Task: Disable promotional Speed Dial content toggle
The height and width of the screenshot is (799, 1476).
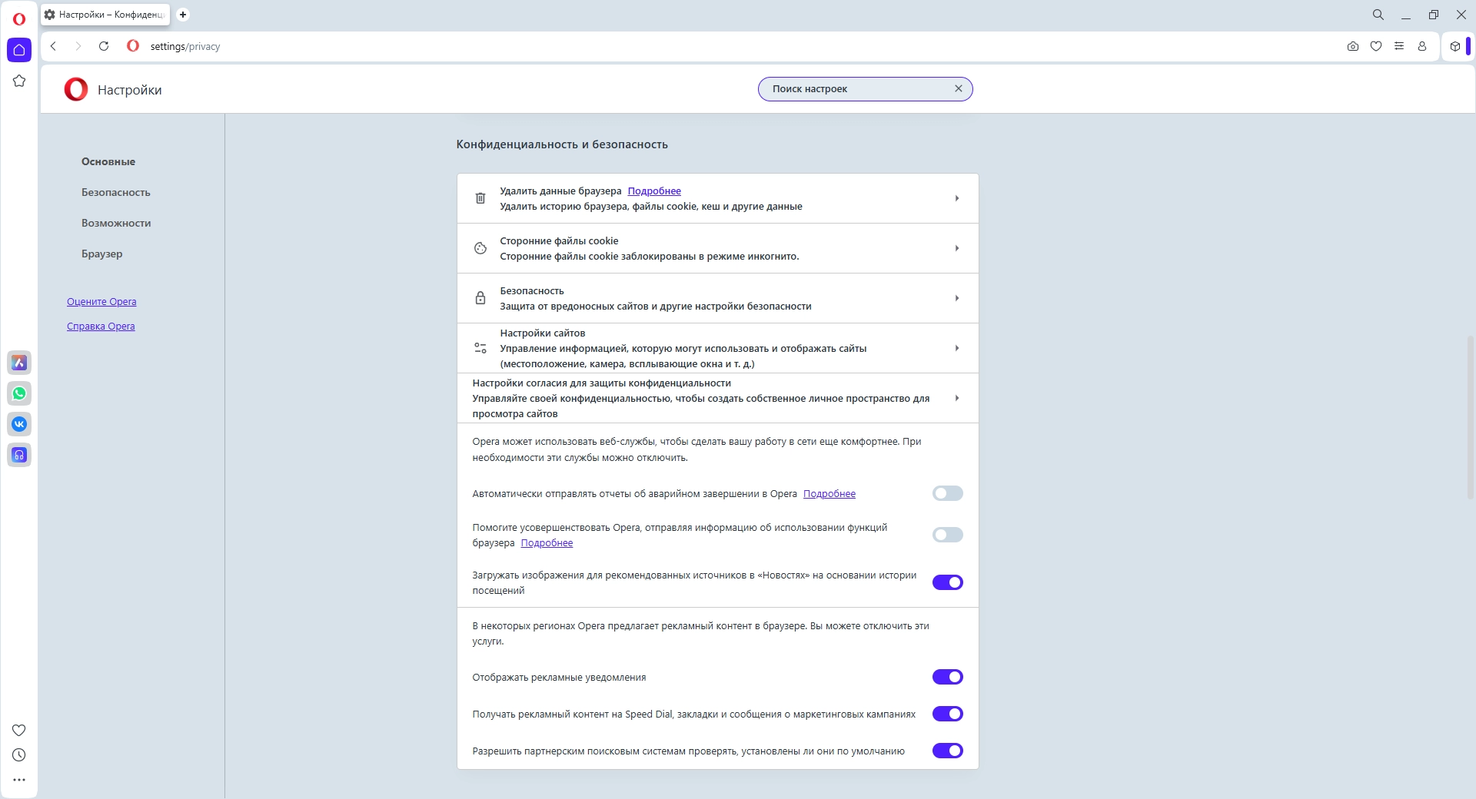Action: [x=948, y=714]
